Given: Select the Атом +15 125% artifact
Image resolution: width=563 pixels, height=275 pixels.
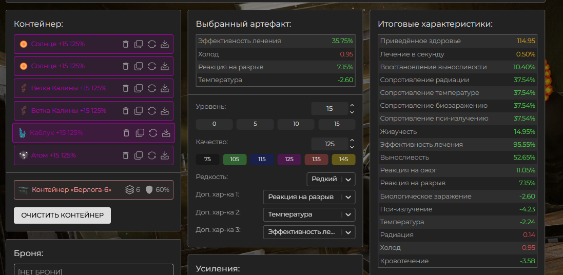Looking at the screenshot, I should [53, 155].
